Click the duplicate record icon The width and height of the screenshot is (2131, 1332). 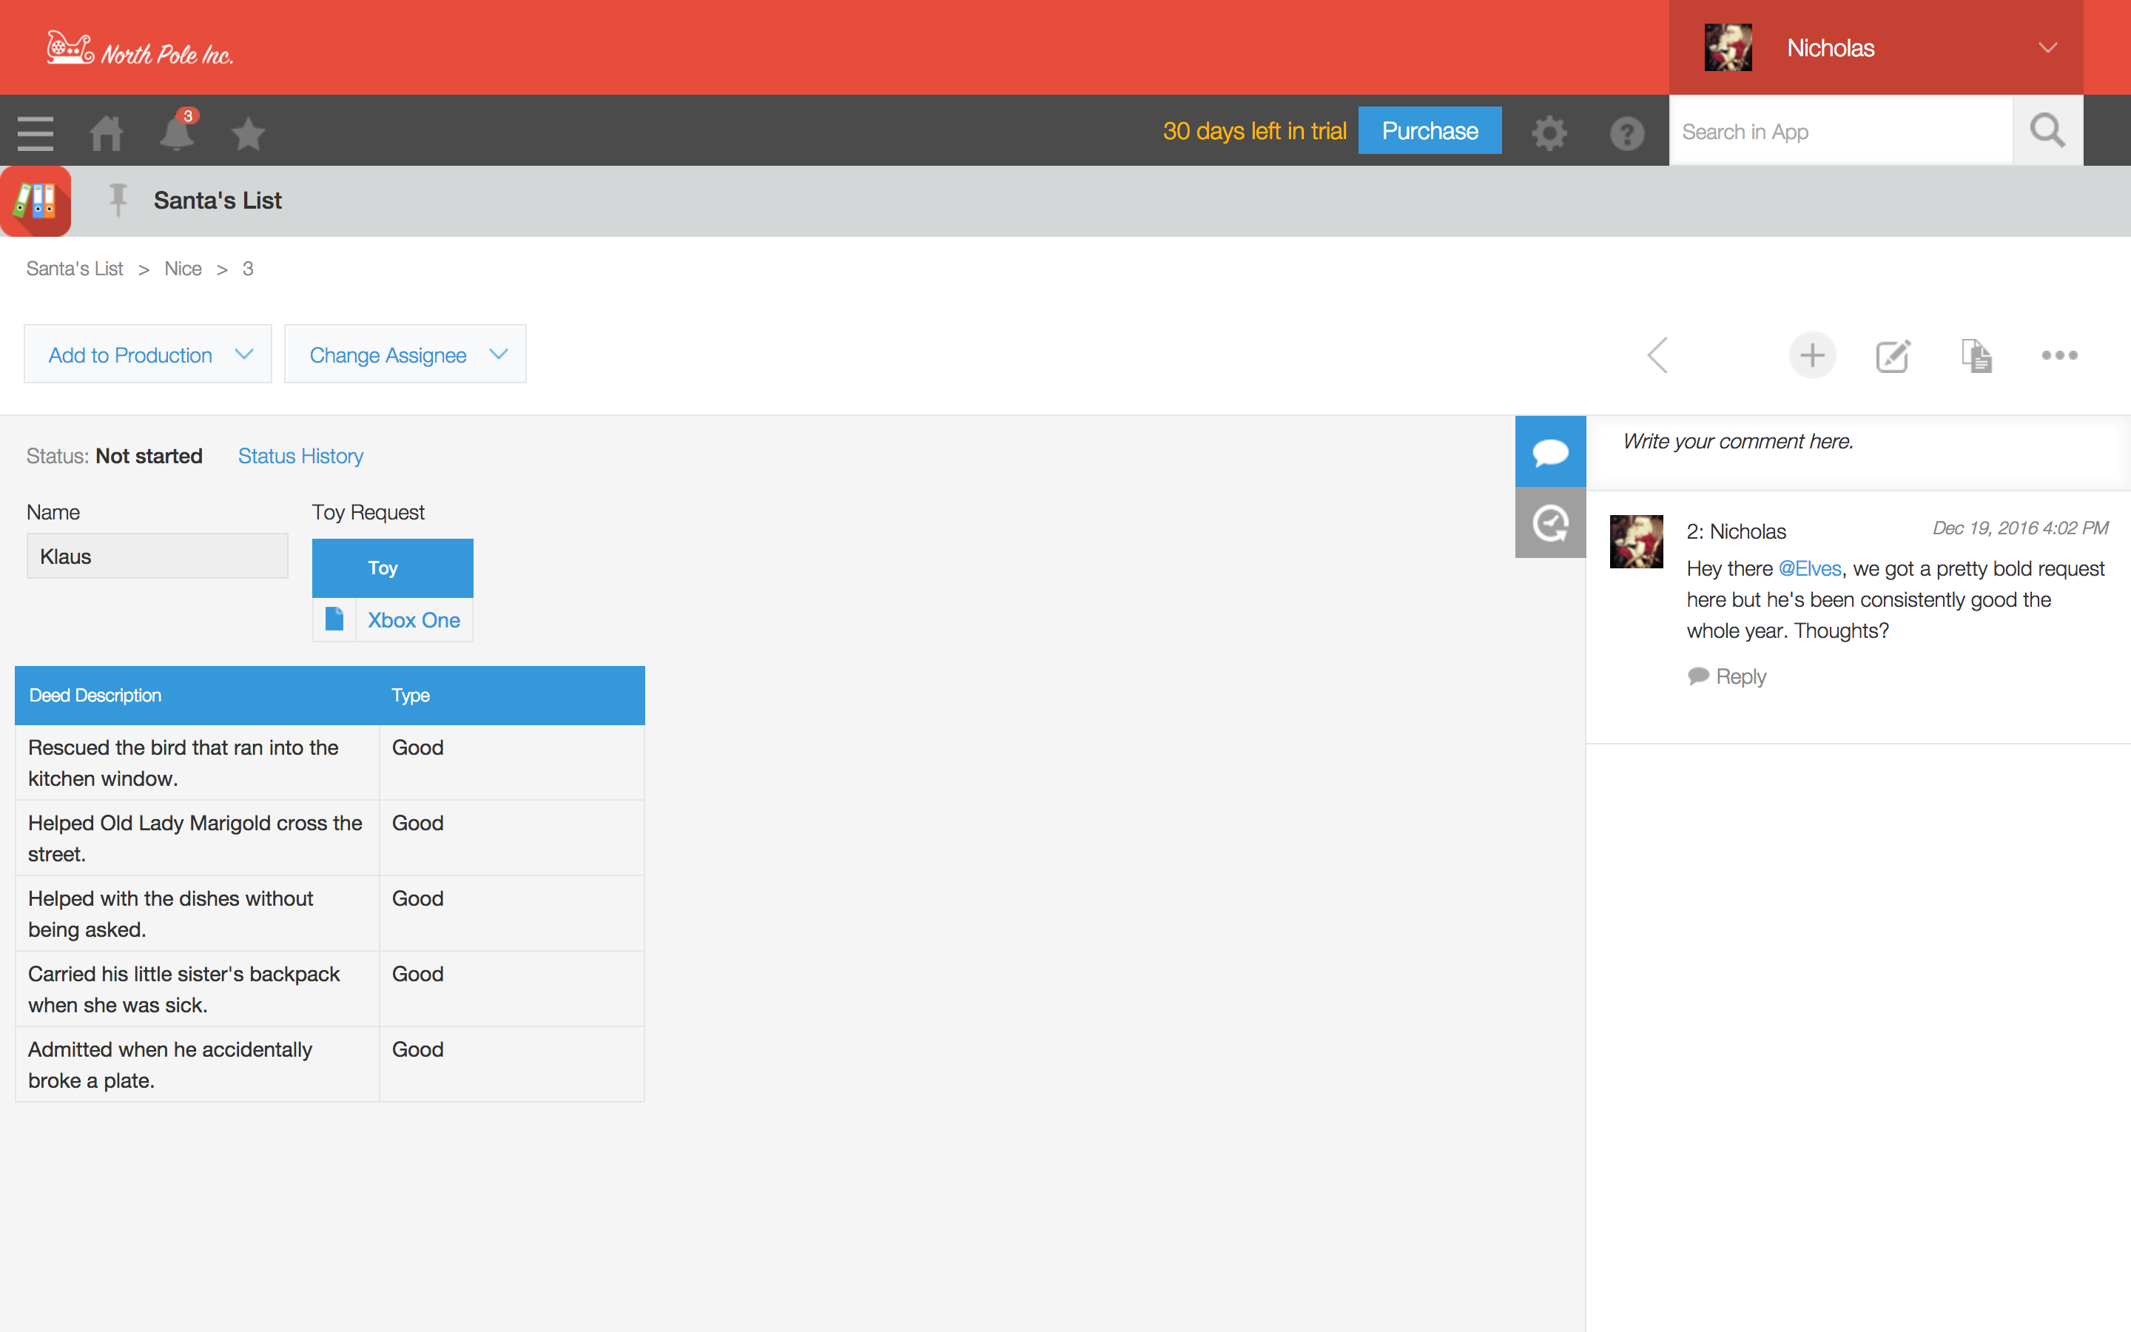1976,355
